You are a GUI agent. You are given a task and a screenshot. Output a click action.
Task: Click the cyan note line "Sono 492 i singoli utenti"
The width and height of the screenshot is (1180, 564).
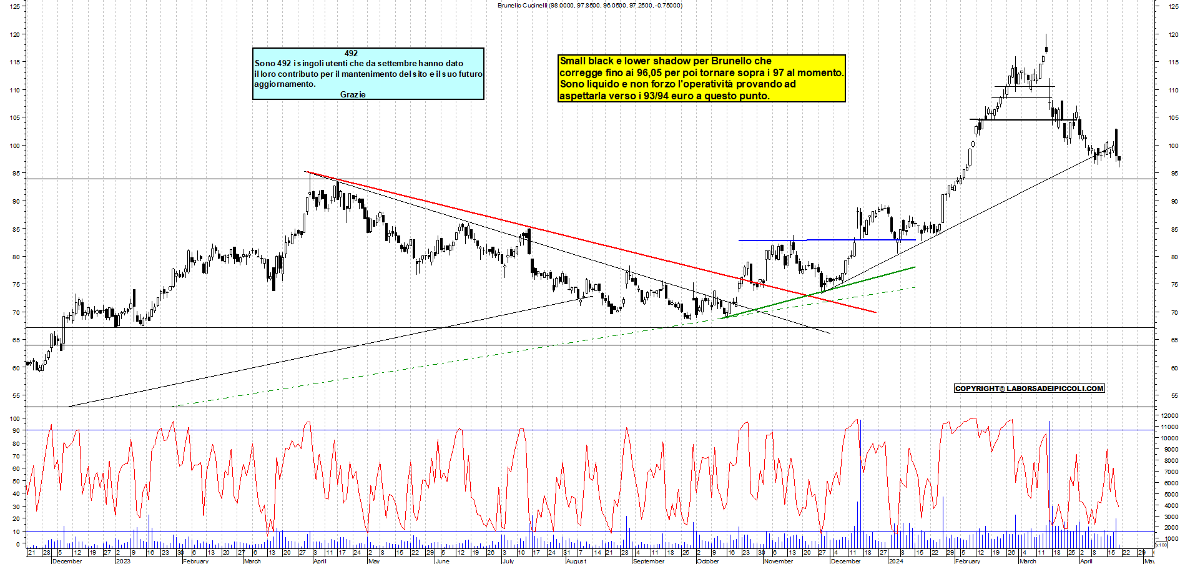359,63
